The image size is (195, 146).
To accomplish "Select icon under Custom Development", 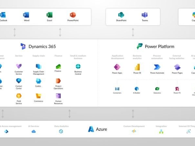I will coord(134,131).
